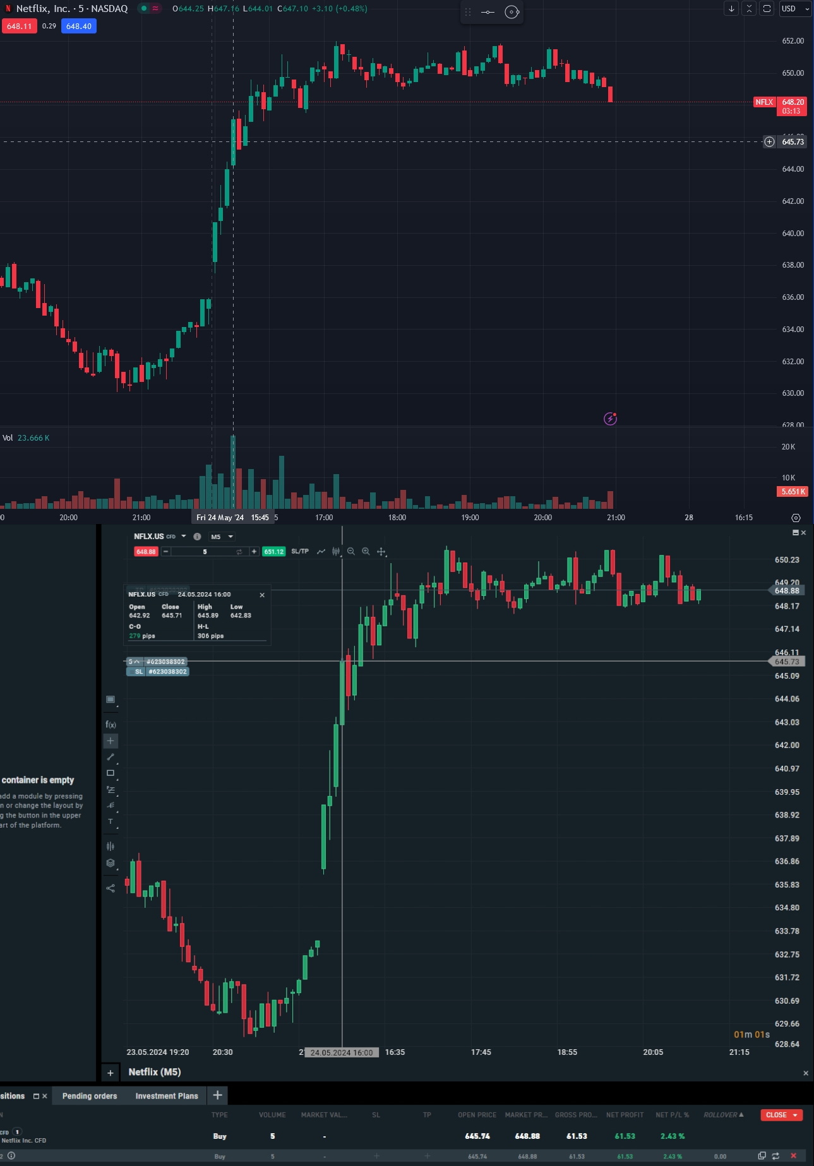814x1166 pixels.
Task: Click the swap arrows icon in volume field
Action: (239, 552)
